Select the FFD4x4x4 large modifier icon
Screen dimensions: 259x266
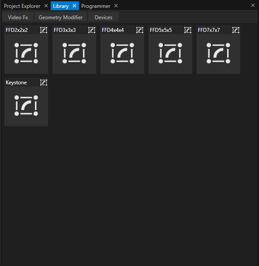coord(122,53)
